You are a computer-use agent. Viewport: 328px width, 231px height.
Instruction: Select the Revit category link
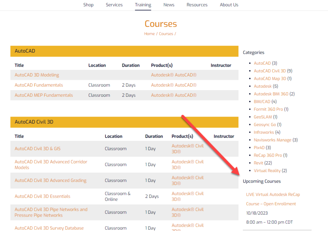pos(258,163)
